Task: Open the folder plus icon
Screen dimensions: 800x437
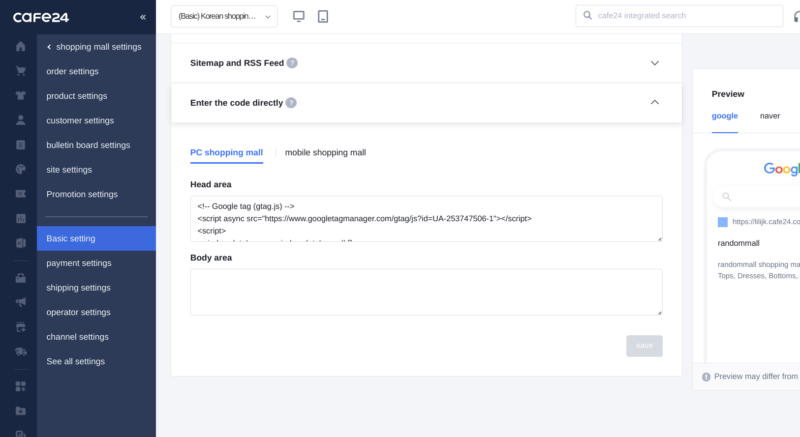Action: [21, 411]
